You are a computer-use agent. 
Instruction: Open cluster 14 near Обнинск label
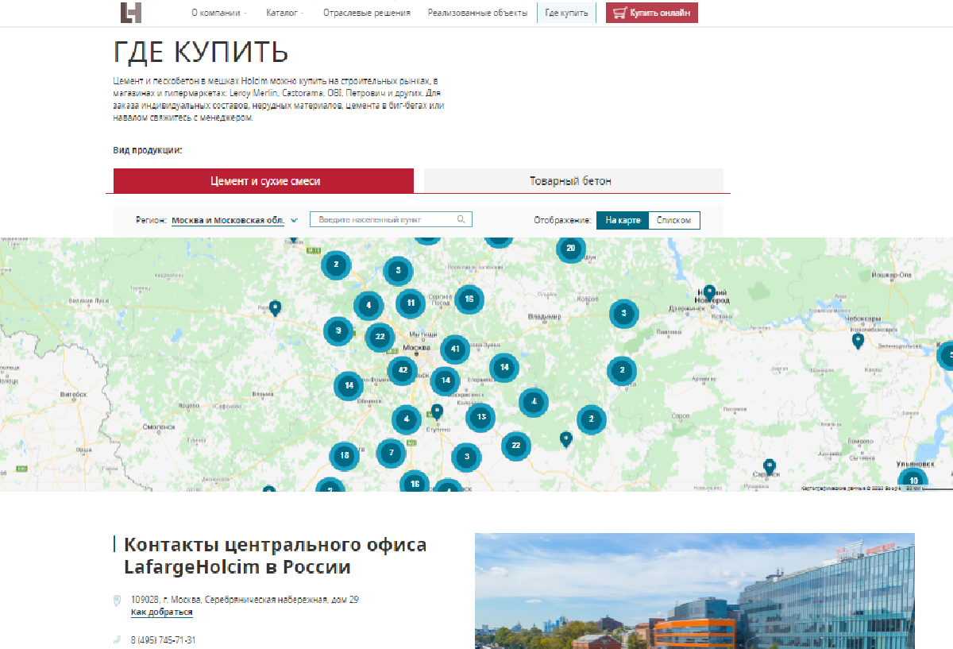point(349,386)
